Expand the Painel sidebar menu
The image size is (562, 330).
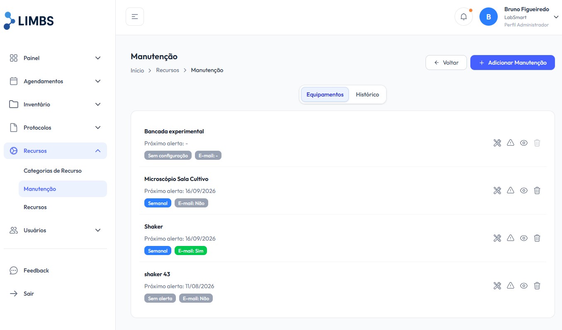(55, 58)
